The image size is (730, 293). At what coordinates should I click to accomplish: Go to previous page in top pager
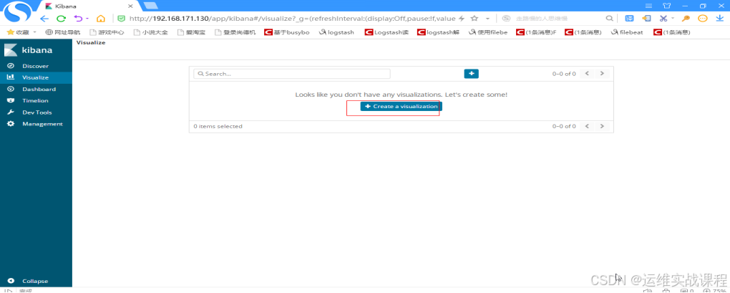tap(587, 74)
